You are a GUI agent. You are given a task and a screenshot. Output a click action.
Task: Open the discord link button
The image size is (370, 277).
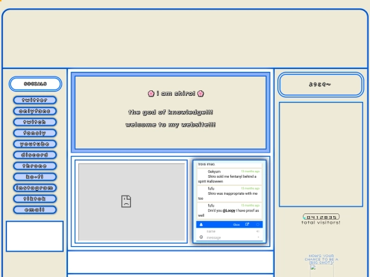pos(35,155)
